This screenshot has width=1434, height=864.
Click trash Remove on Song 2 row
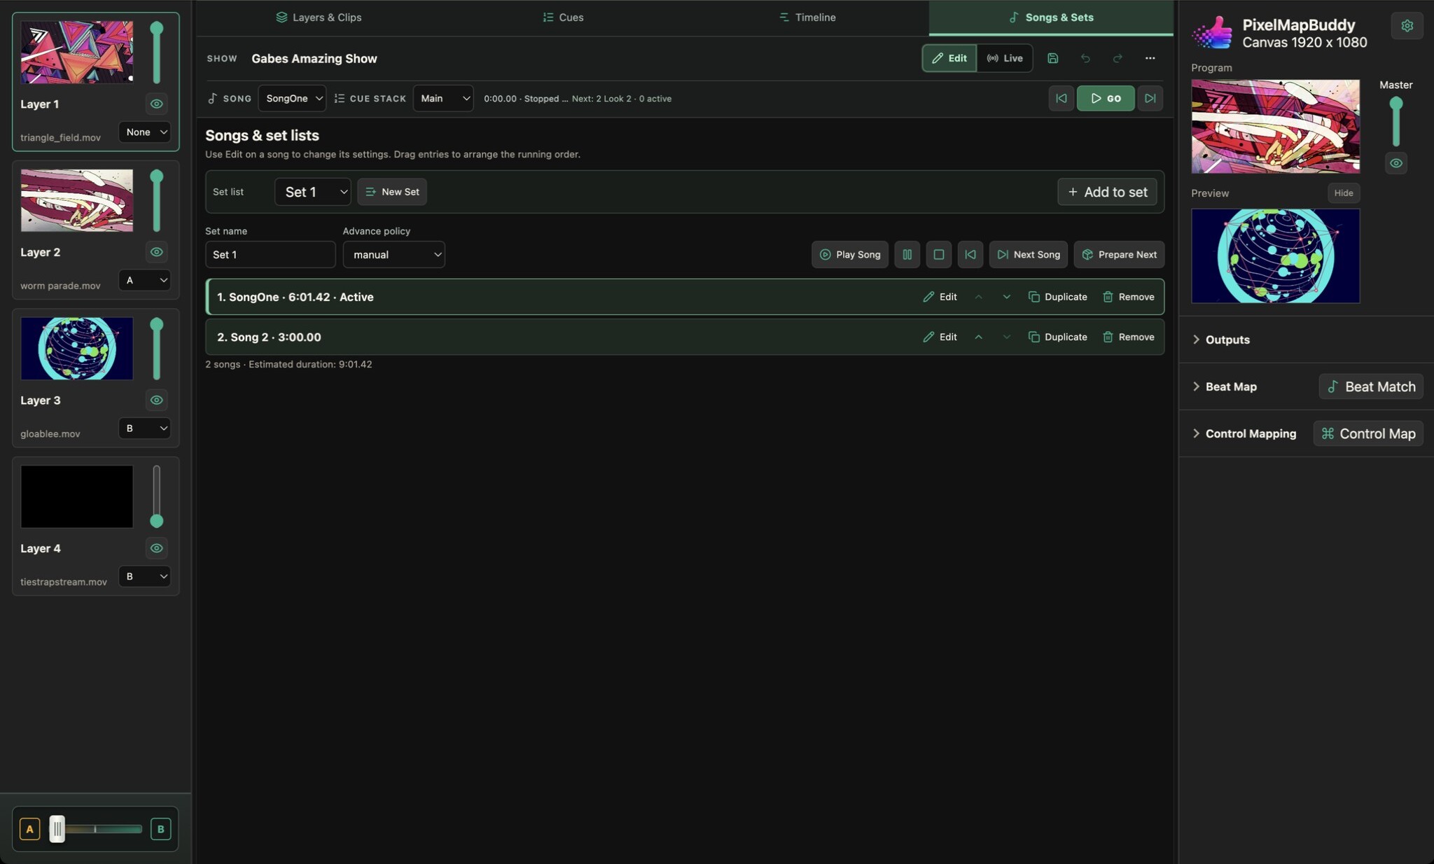point(1128,337)
